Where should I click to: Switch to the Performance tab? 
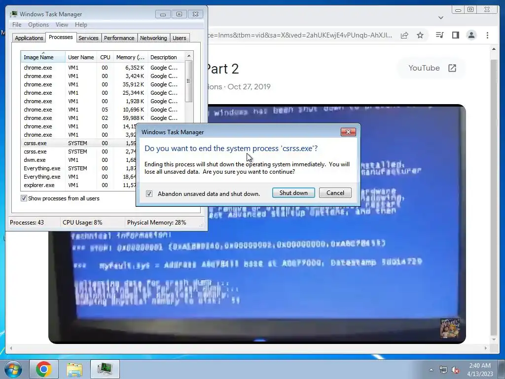tap(119, 38)
